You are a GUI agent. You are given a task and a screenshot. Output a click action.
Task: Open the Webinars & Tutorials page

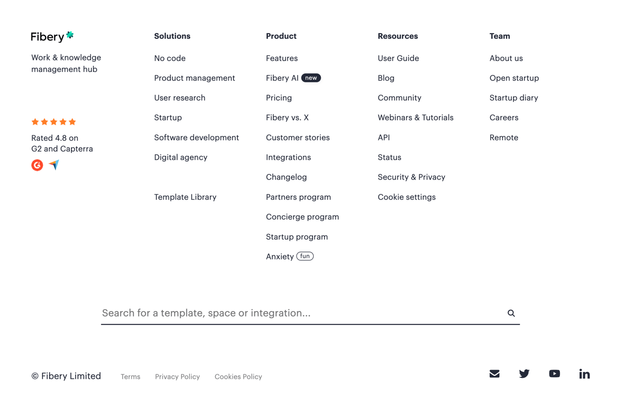tap(416, 117)
